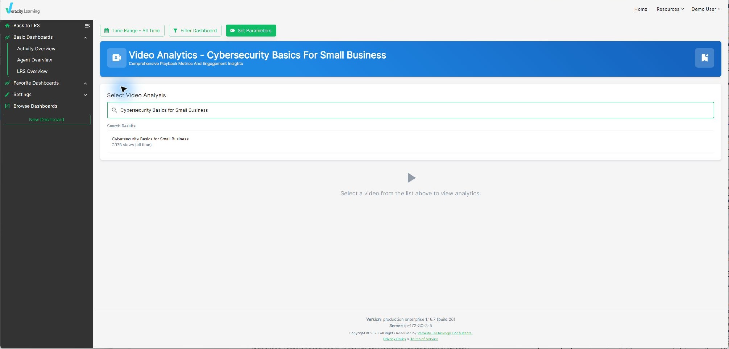Click the home icon beside Back to LRS

point(7,26)
